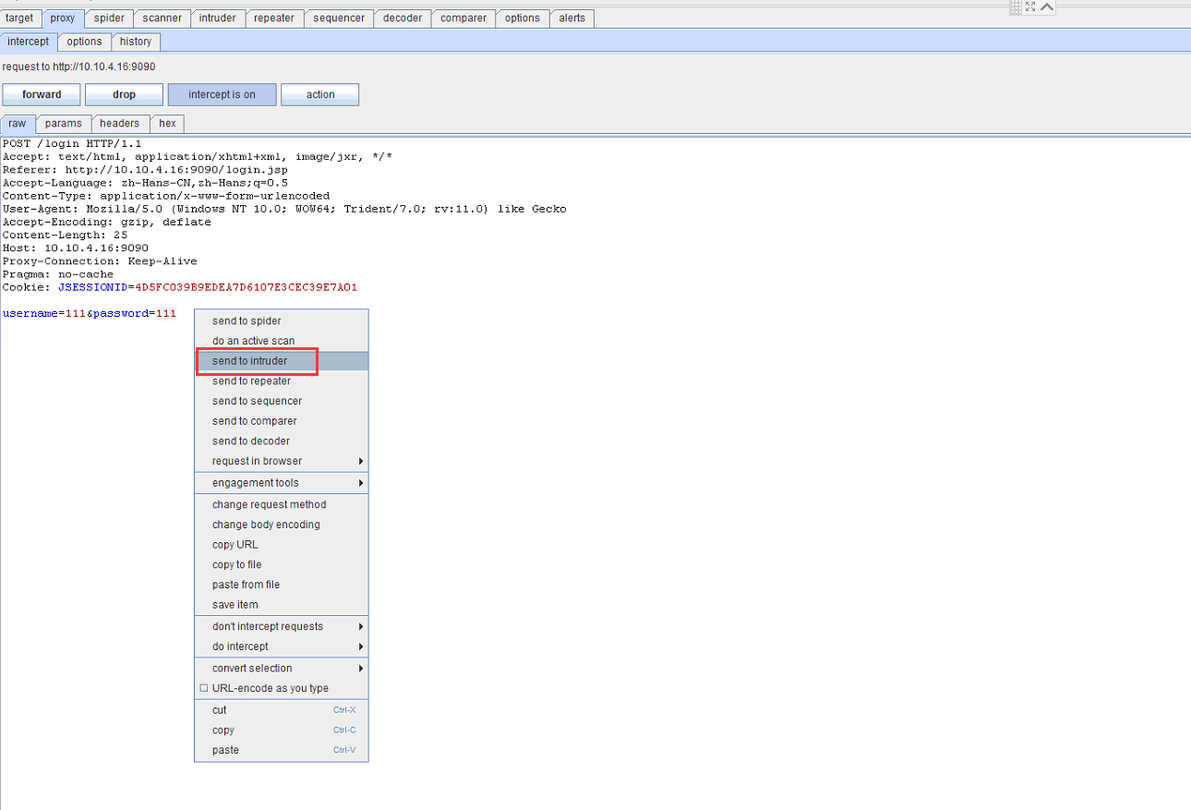This screenshot has width=1191, height=810.
Task: Choose 'send to intruder' in context menu
Action: (x=281, y=361)
